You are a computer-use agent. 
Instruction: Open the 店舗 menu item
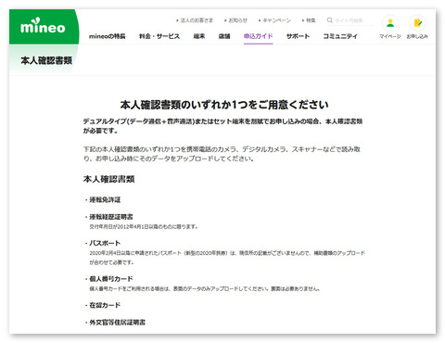pos(224,36)
